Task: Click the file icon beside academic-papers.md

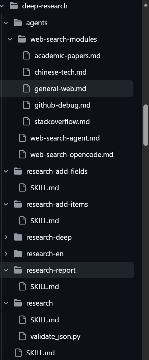Action: [26, 56]
